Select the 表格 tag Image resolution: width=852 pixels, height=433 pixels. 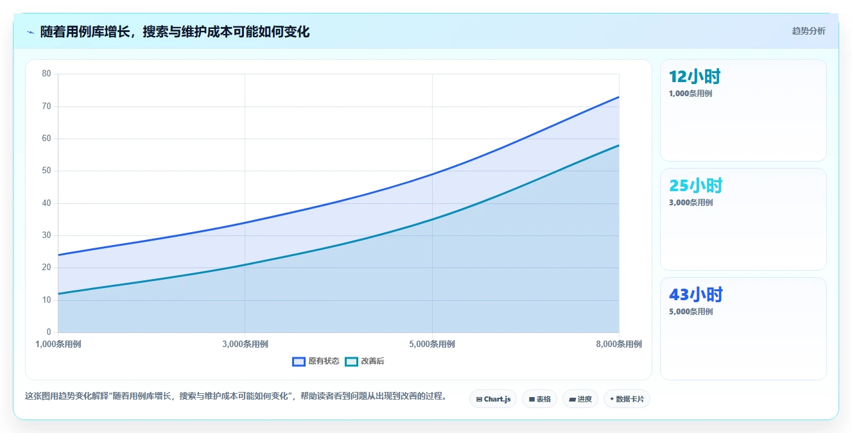pyautogui.click(x=539, y=399)
